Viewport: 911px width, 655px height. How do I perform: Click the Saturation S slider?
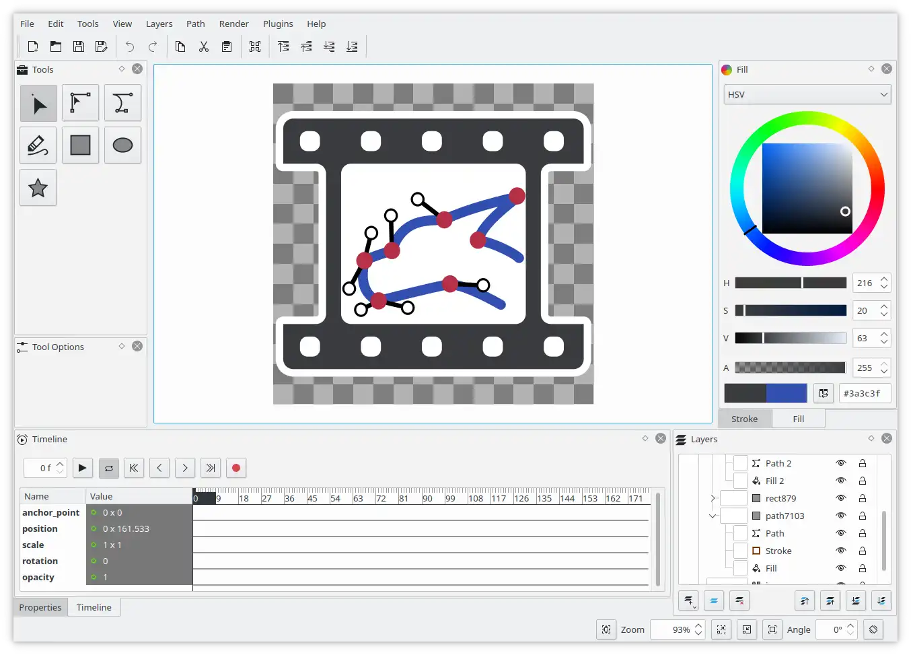tap(791, 310)
